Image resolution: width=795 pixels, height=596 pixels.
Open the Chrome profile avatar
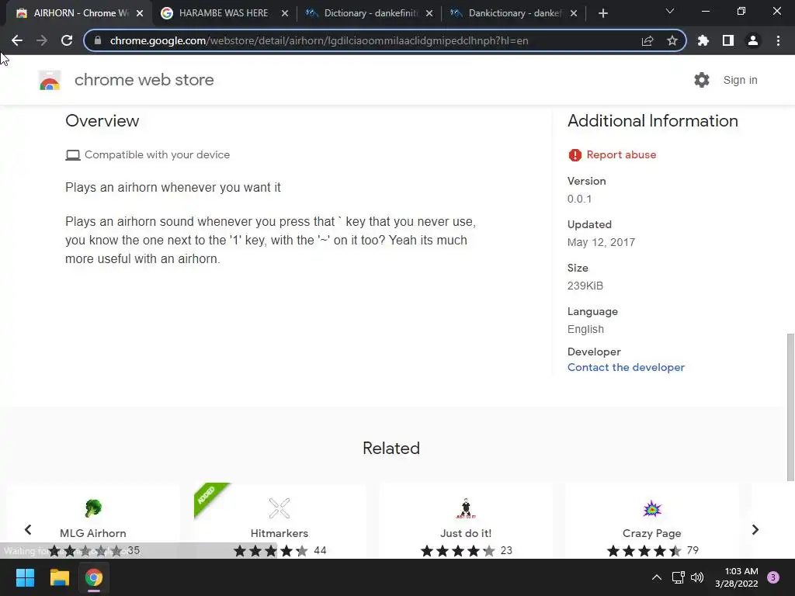(x=753, y=40)
